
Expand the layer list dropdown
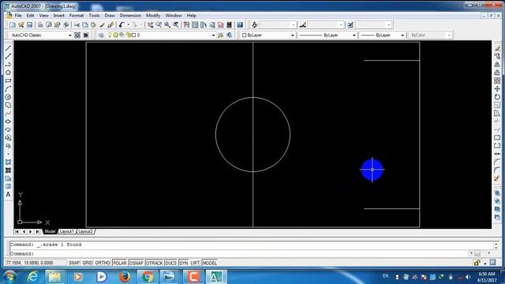point(213,35)
